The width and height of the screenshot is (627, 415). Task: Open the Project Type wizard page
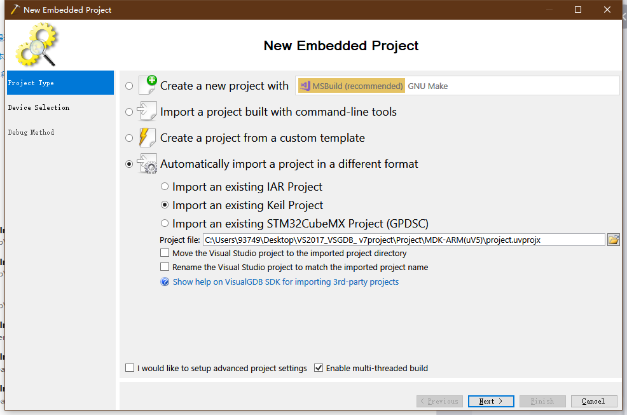pos(60,83)
